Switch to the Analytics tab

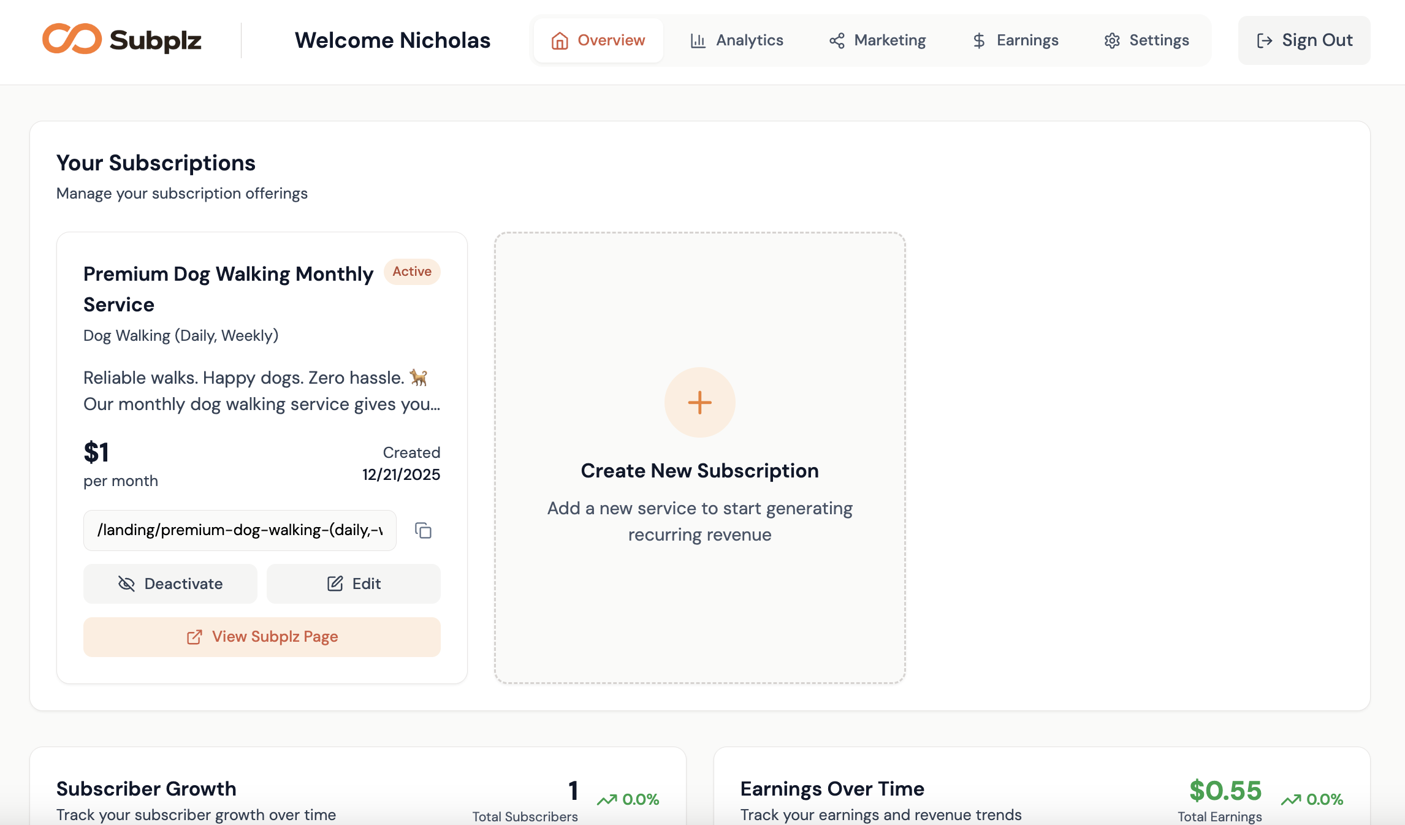click(x=736, y=40)
